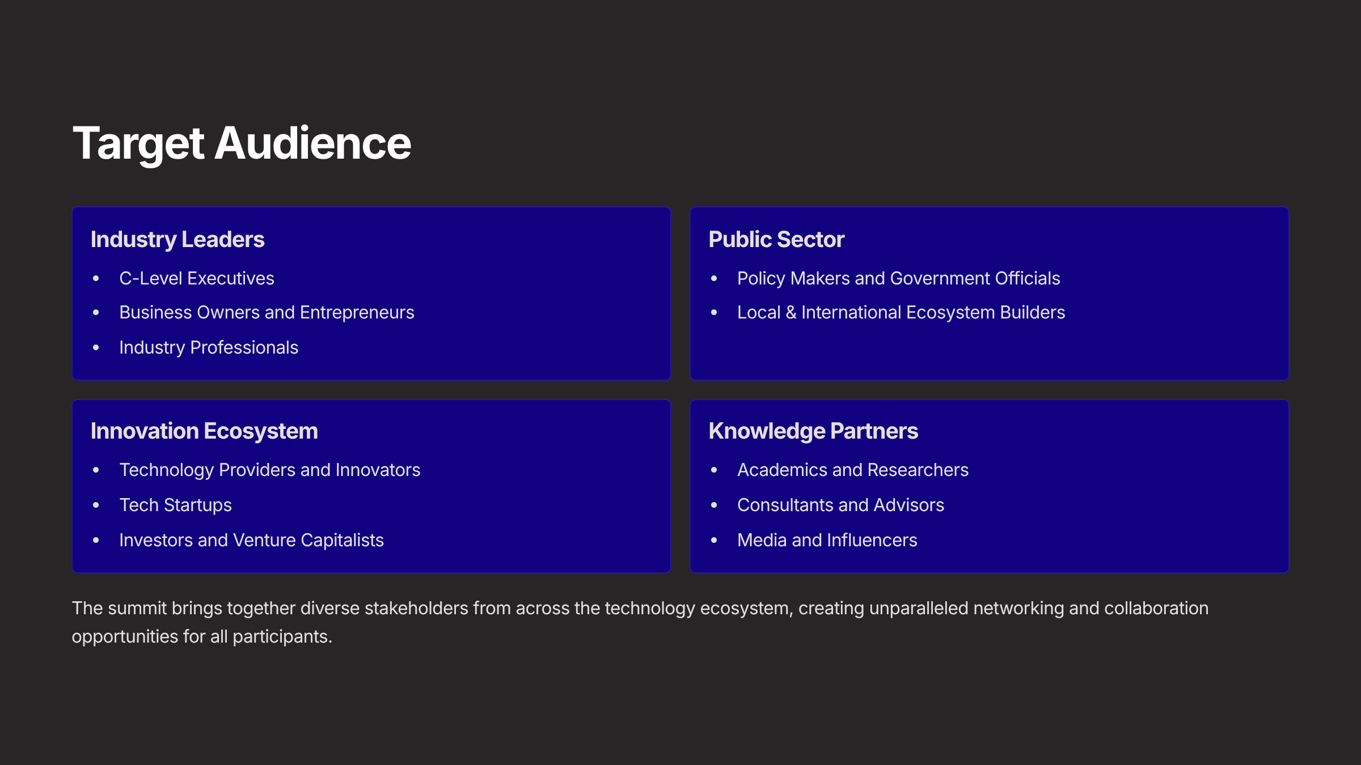Click the Media and Influencers line
The image size is (1361, 765).
(827, 540)
